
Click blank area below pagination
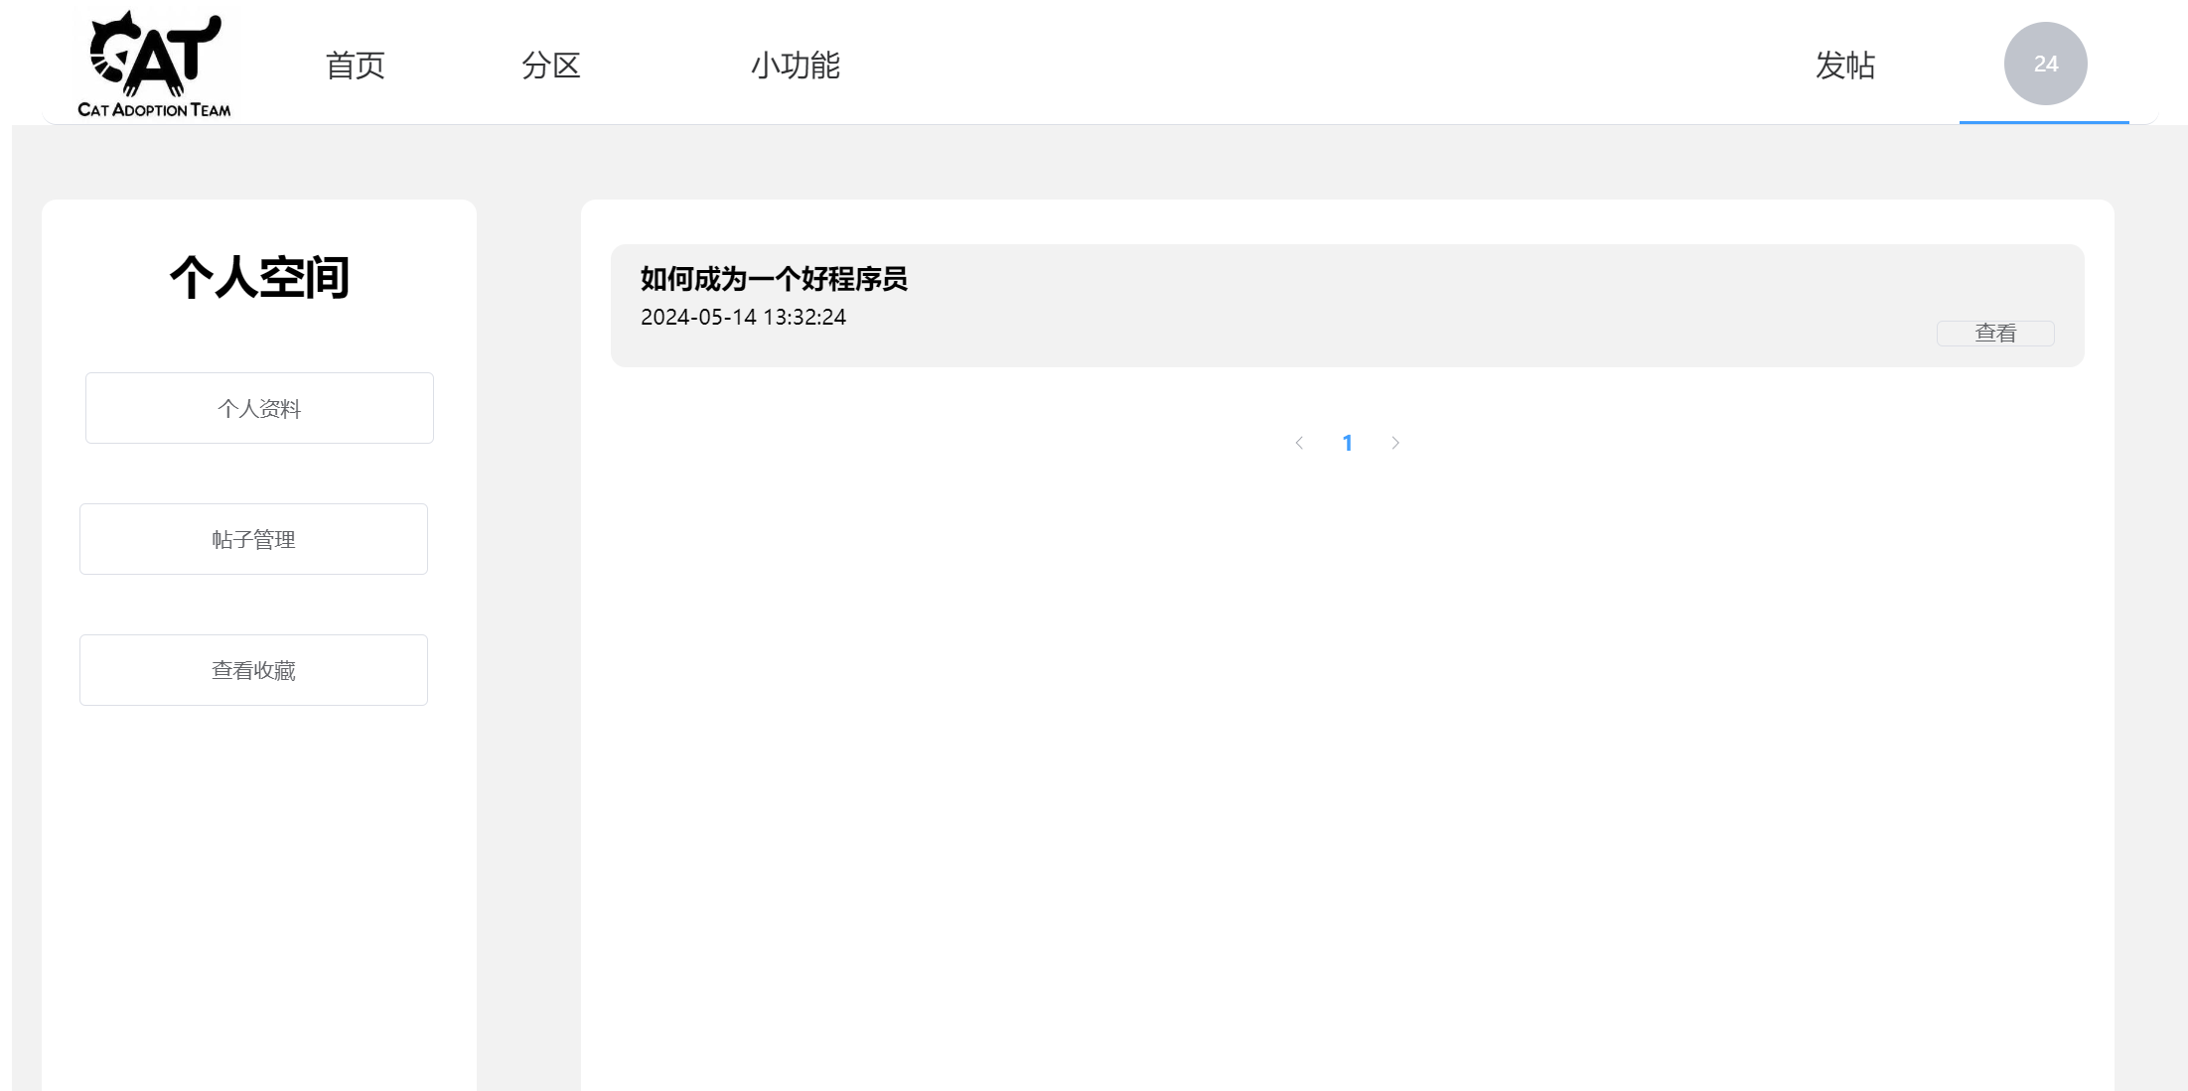click(x=1347, y=745)
